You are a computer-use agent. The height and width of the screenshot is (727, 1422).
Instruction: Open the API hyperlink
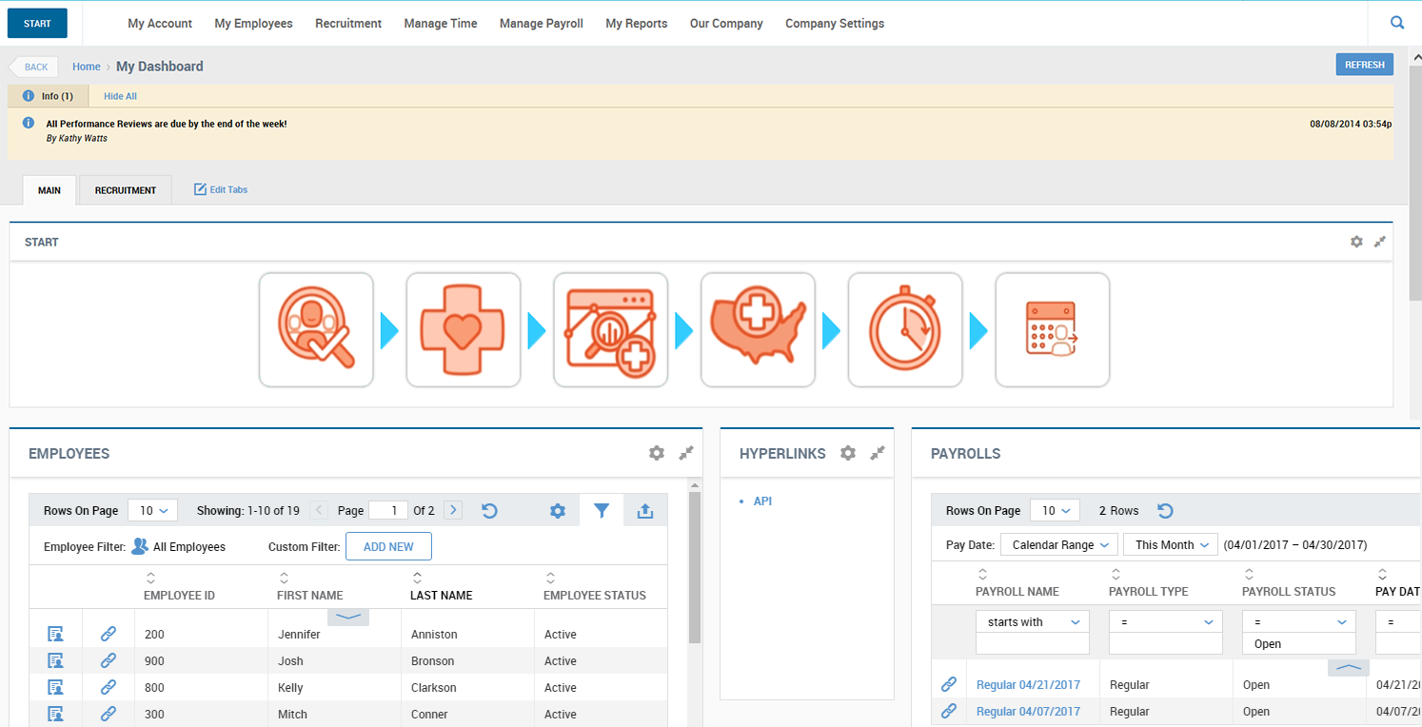pyautogui.click(x=762, y=501)
